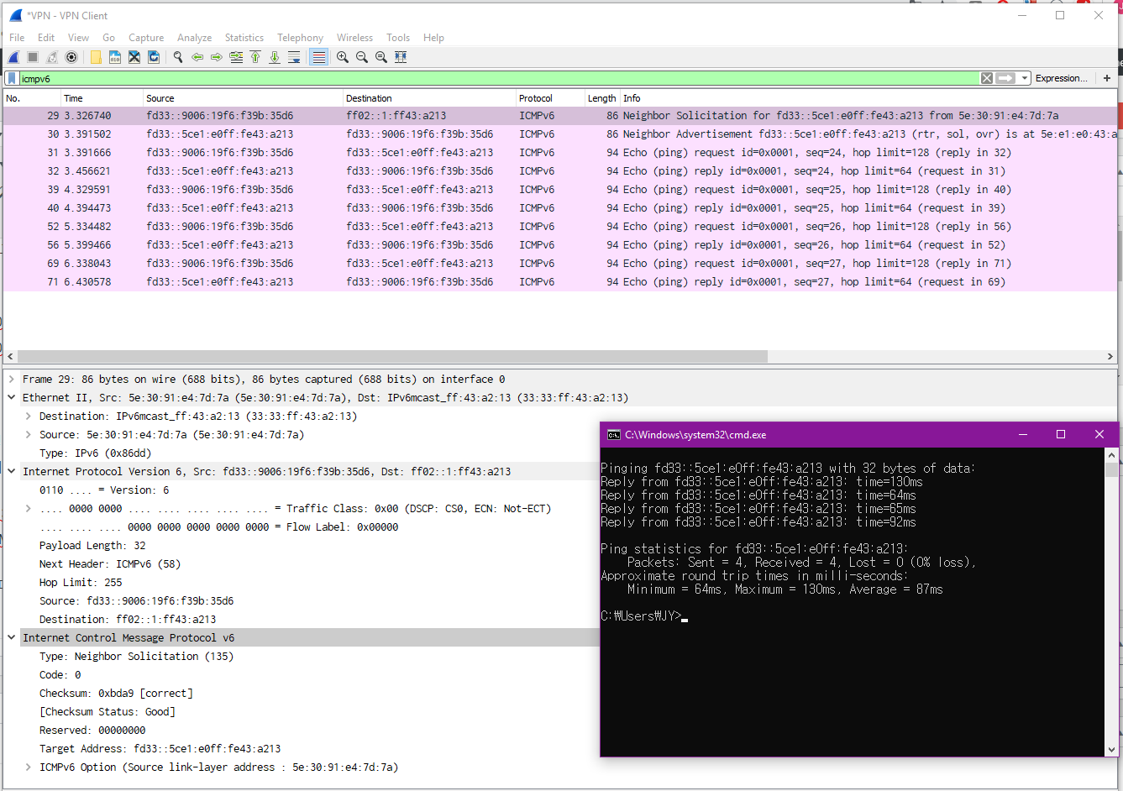The image size is (1123, 791).
Task: Click the Wireshark title bar fin icon
Action: coord(15,15)
